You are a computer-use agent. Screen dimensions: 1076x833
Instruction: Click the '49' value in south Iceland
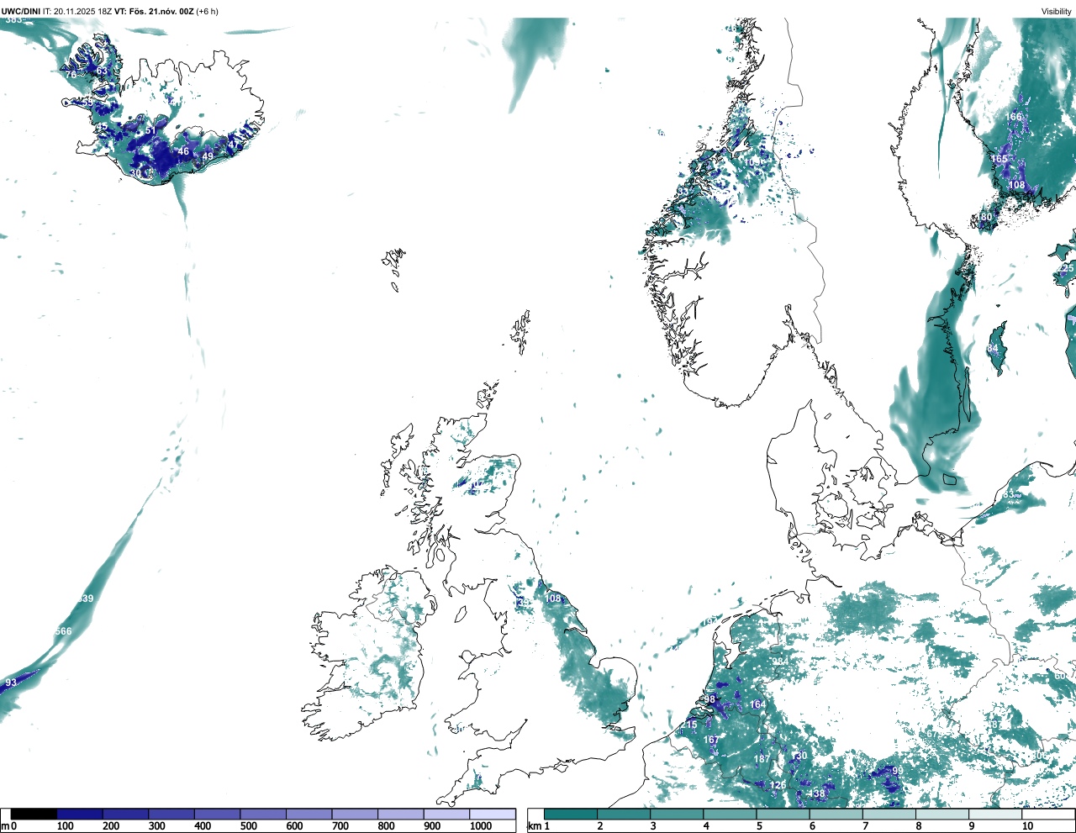coord(208,156)
